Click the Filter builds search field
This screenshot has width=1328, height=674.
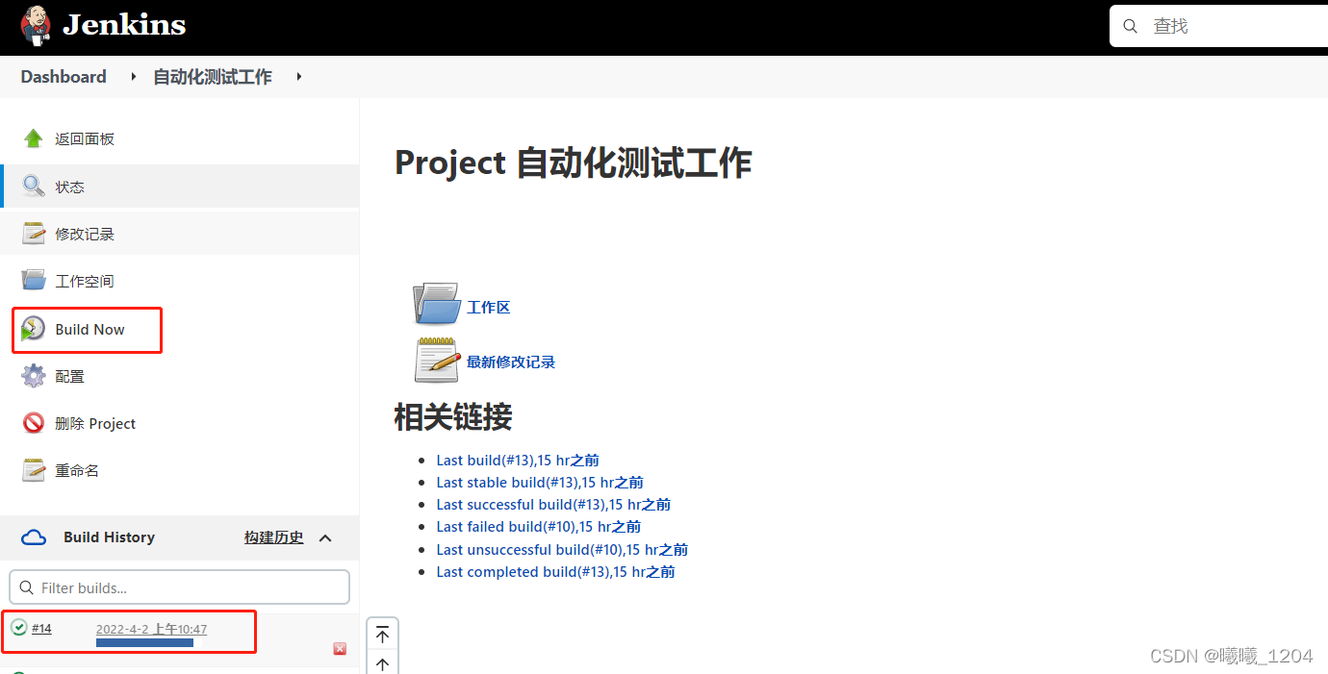coord(178,587)
